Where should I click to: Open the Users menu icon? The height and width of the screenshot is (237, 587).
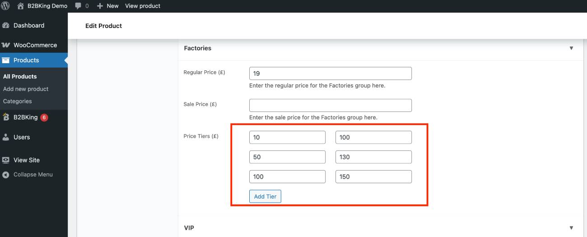click(x=6, y=137)
